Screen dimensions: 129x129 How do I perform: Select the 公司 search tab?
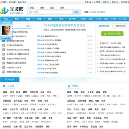click(x=52, y=8)
